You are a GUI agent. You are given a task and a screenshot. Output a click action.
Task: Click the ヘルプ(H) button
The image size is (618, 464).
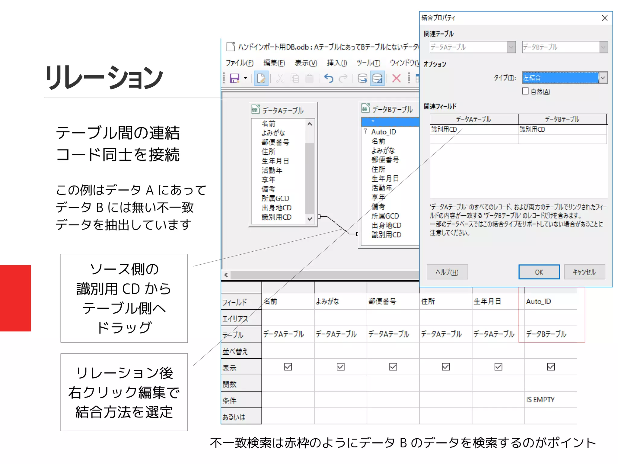click(447, 272)
